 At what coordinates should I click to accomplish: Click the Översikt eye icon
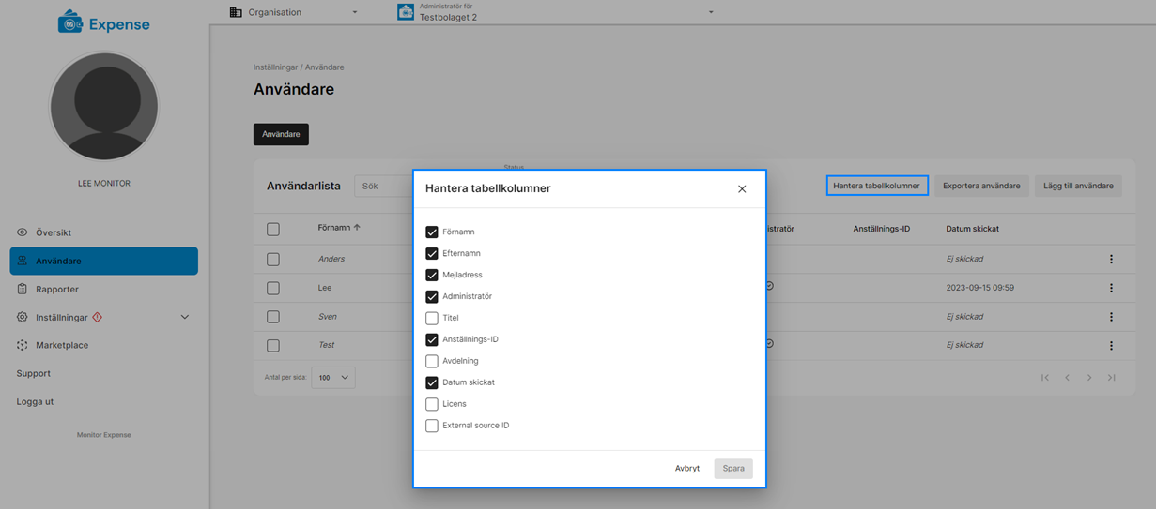tap(23, 232)
